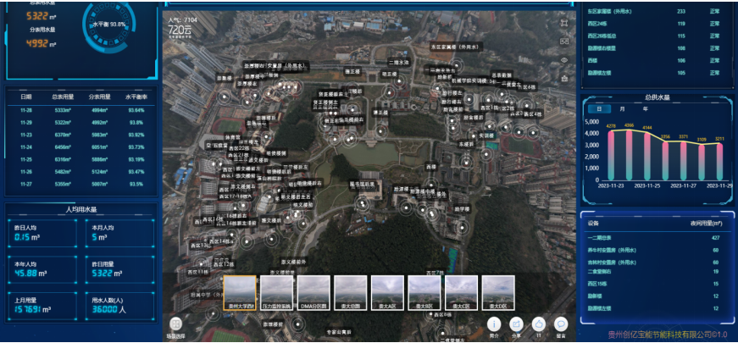This screenshot has height=343, width=738.
Task: Click the 简介 info icon
Action: click(494, 324)
